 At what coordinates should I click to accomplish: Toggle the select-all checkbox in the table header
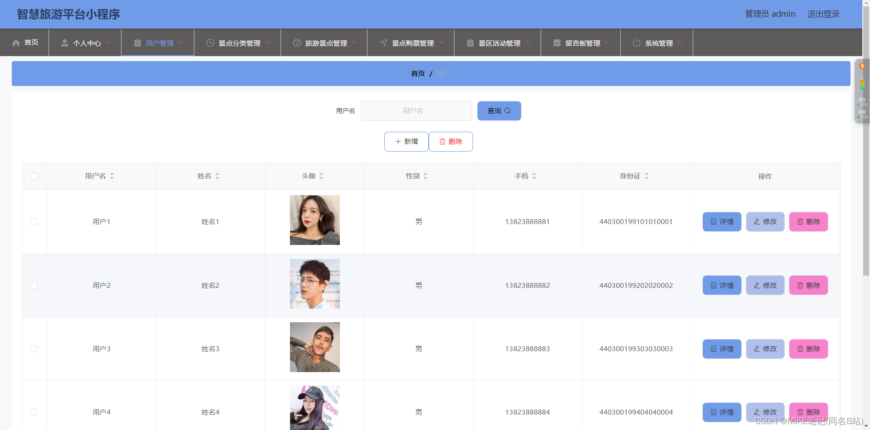click(x=34, y=176)
